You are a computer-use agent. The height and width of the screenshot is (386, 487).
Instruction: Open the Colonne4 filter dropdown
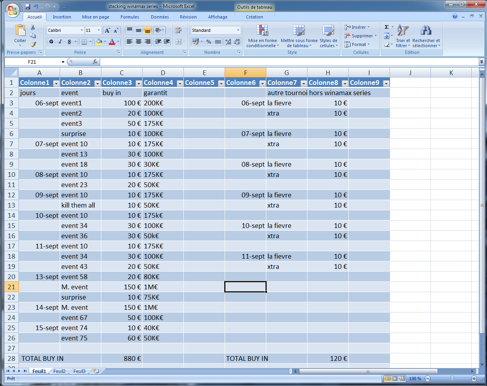[179, 83]
